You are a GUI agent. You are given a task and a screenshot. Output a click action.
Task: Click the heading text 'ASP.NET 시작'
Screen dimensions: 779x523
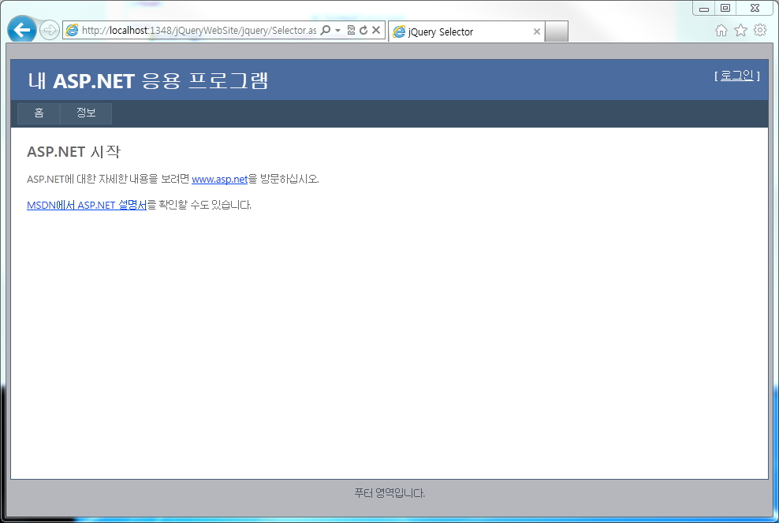coord(73,151)
